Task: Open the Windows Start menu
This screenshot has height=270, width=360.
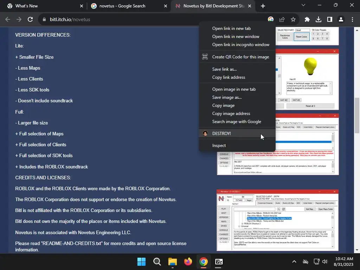Action: pyautogui.click(x=141, y=262)
